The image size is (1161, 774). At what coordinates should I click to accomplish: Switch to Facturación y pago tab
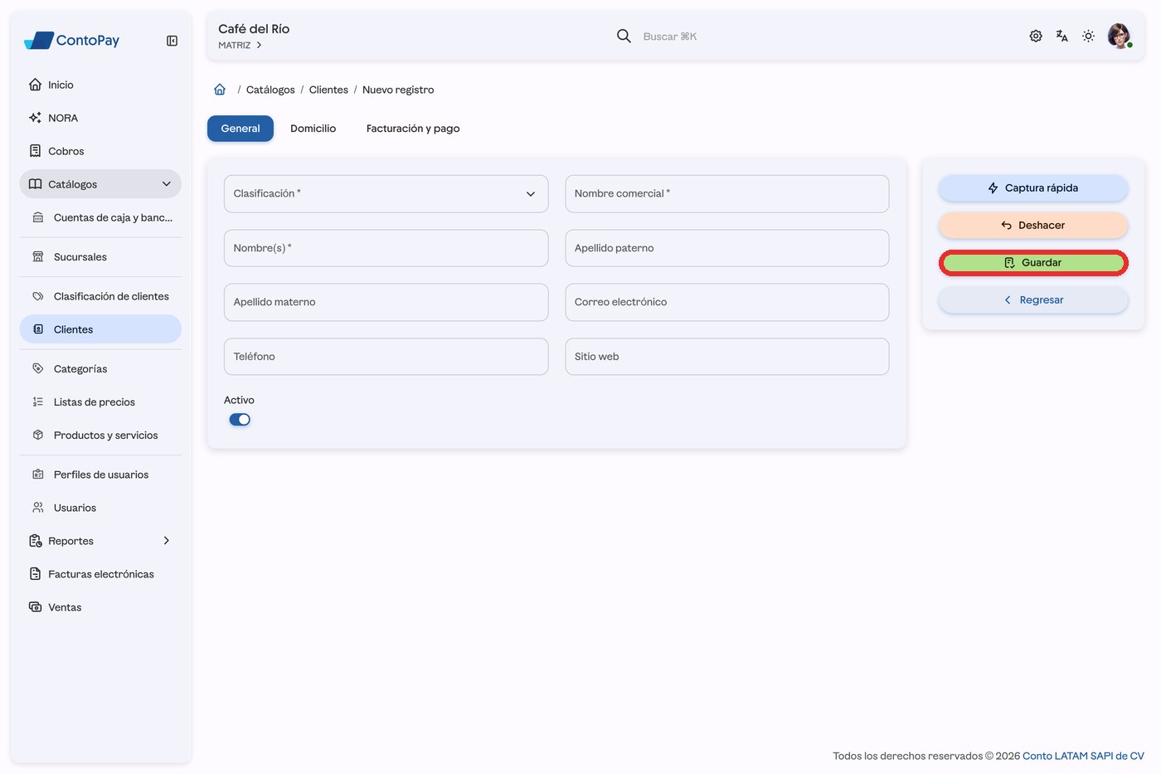(x=413, y=129)
